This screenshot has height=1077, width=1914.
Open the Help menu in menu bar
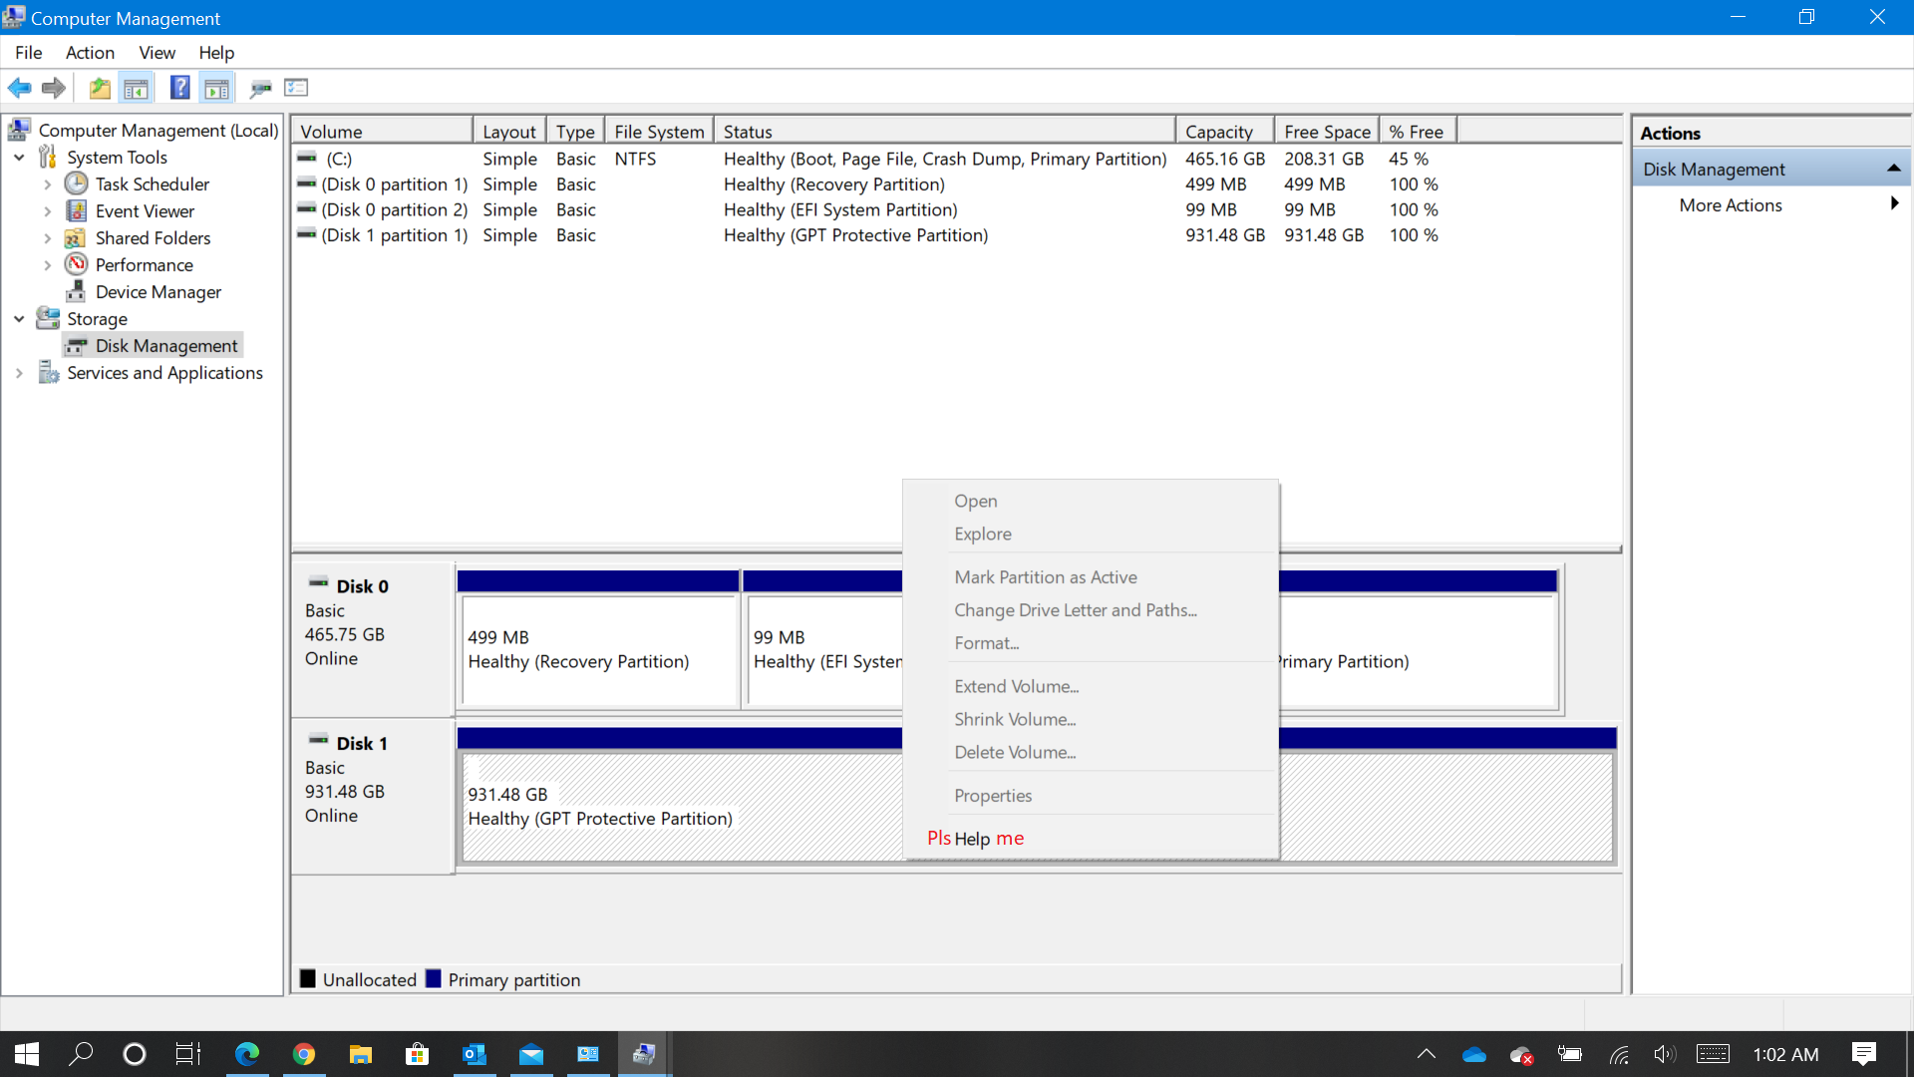pyautogui.click(x=216, y=52)
